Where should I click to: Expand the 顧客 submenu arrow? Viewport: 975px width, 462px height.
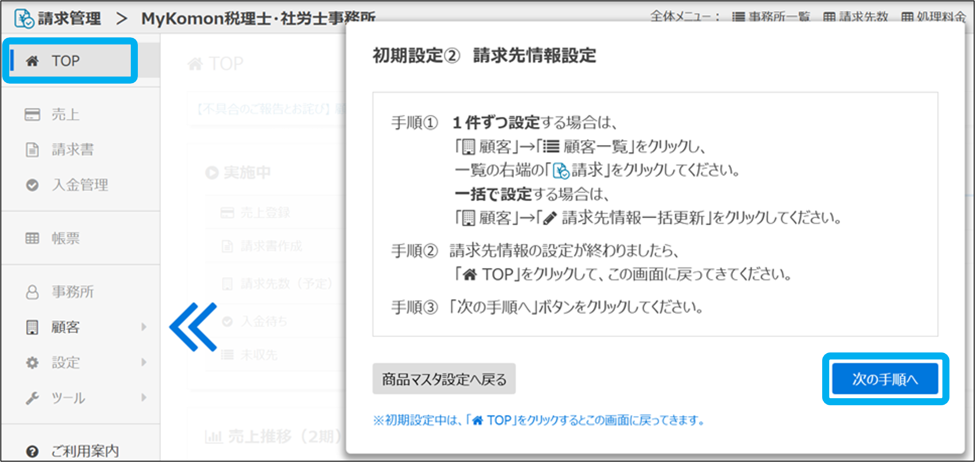(144, 327)
